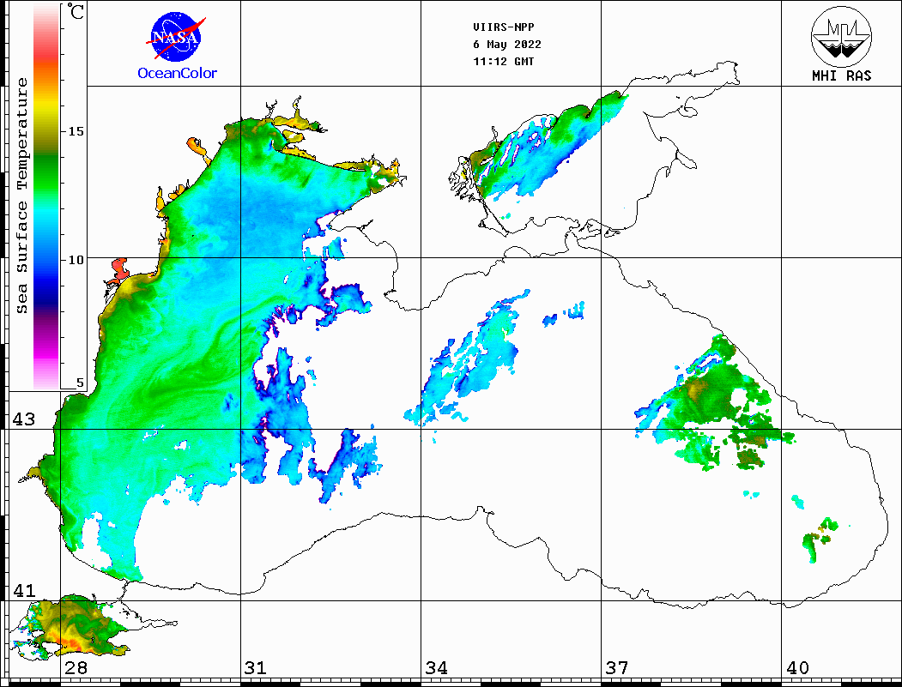Click the Sea Surface Temperature axis title
Viewport: 902px width, 687px height.
click(x=21, y=196)
